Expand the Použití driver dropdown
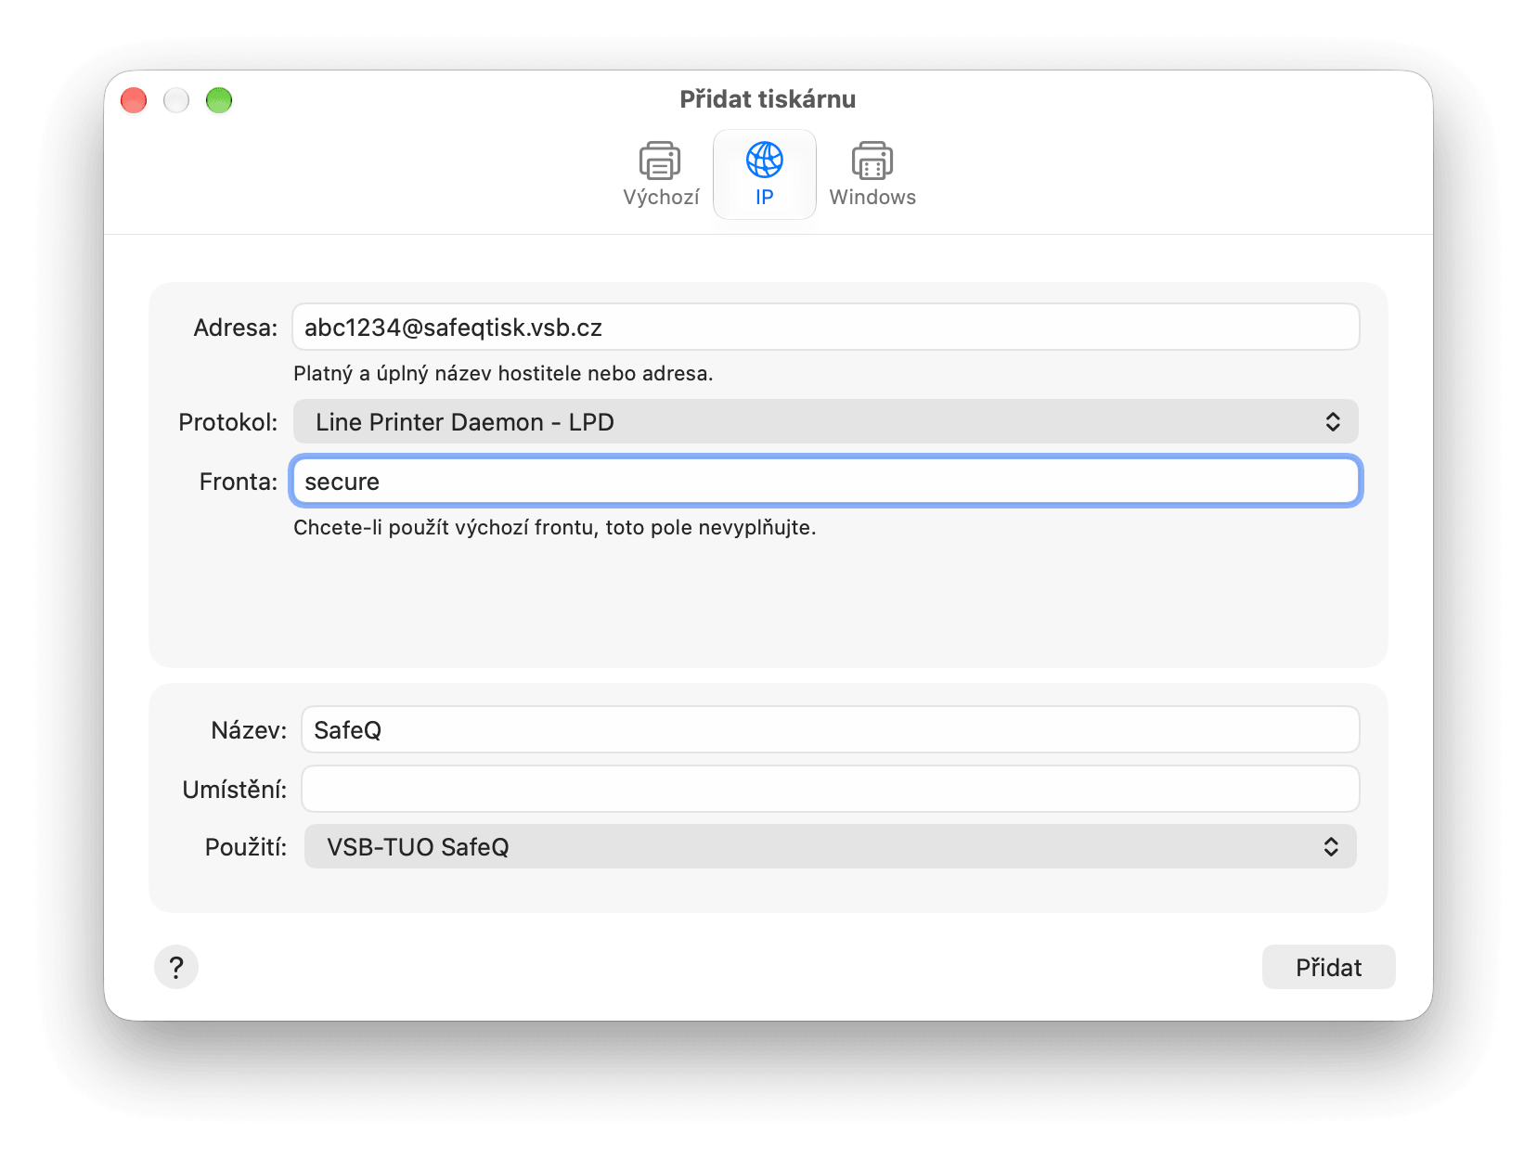This screenshot has height=1158, width=1537. [831, 847]
